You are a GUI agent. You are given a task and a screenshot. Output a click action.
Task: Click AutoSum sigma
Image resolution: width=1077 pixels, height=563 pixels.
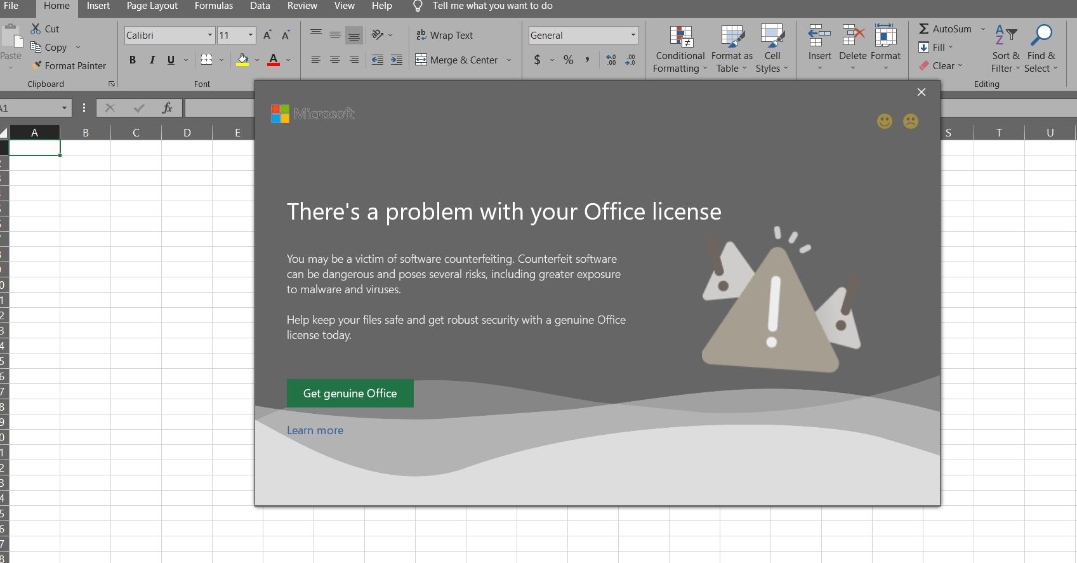pos(924,29)
